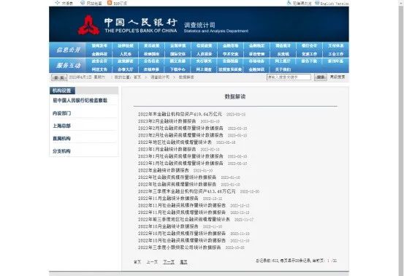The width and height of the screenshot is (404, 276).
Task: Go to pagination 下一页 next page
Action: pos(169,262)
